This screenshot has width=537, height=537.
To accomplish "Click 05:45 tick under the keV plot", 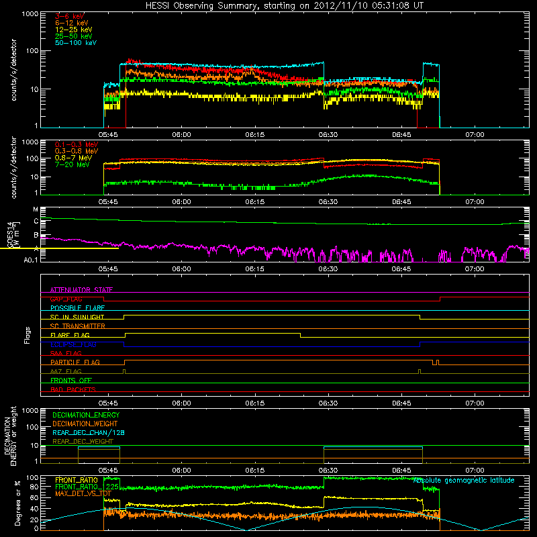I will 108,135.
